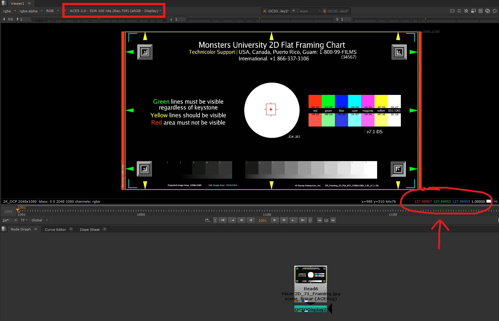Click the saturation value input field

[346, 19]
